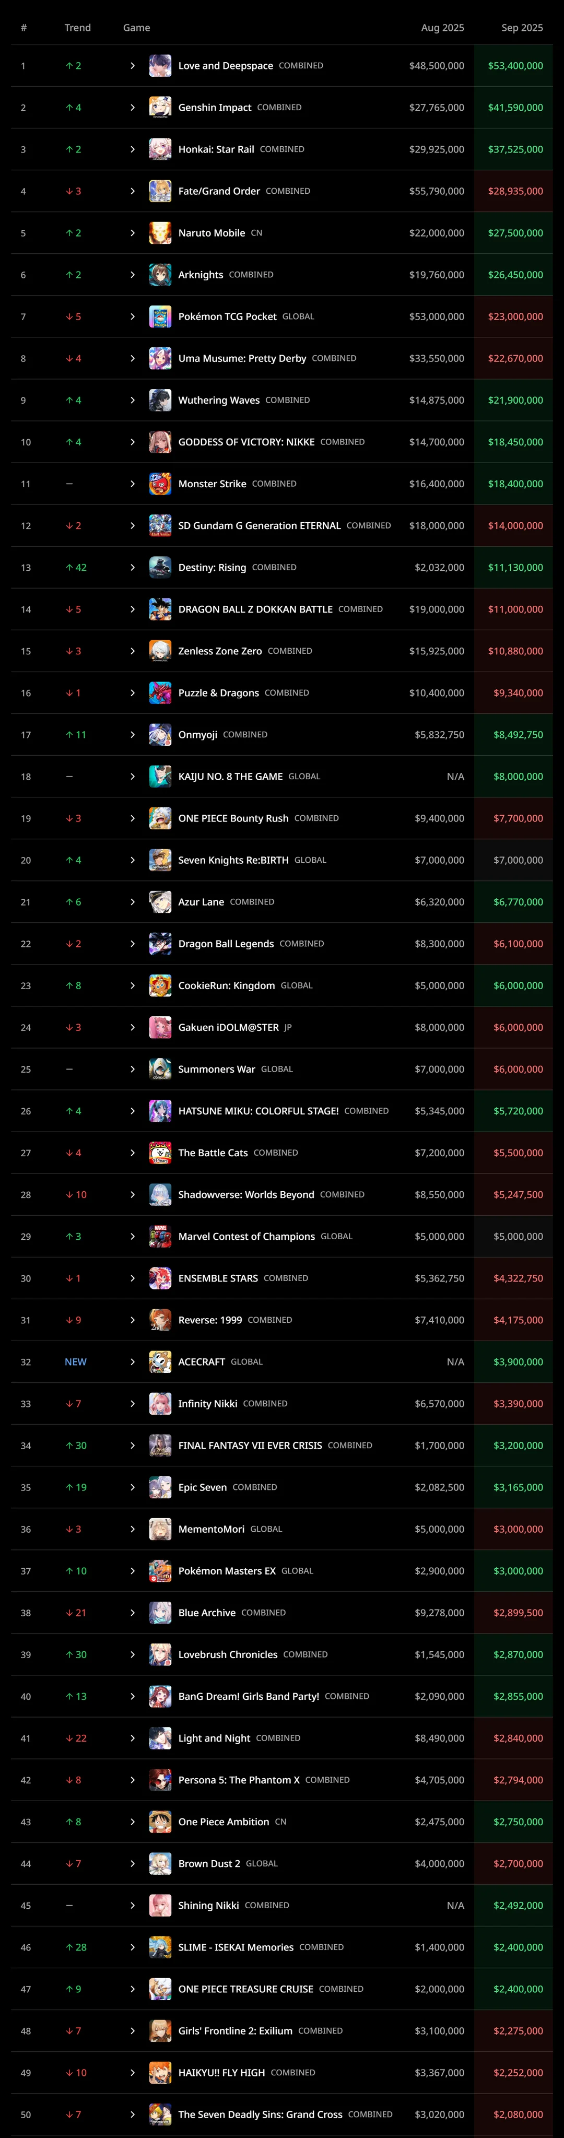Click the Puzzle & Dragons icon
This screenshot has width=564, height=2138.
click(160, 693)
